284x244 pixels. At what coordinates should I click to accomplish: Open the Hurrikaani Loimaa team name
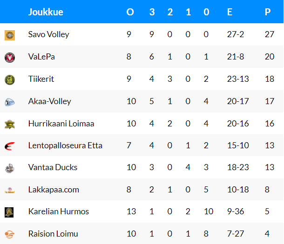coord(61,124)
